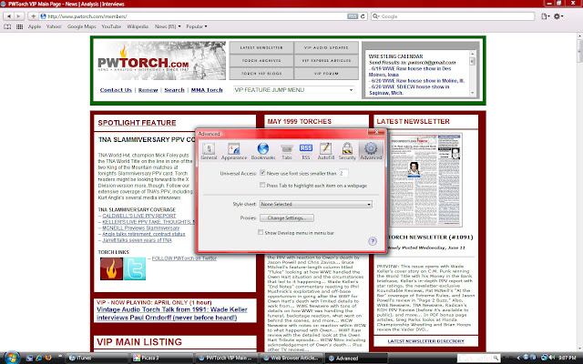Click the PWTorch.com logo banner
This screenshot has height=364, width=583.
tap(161, 60)
